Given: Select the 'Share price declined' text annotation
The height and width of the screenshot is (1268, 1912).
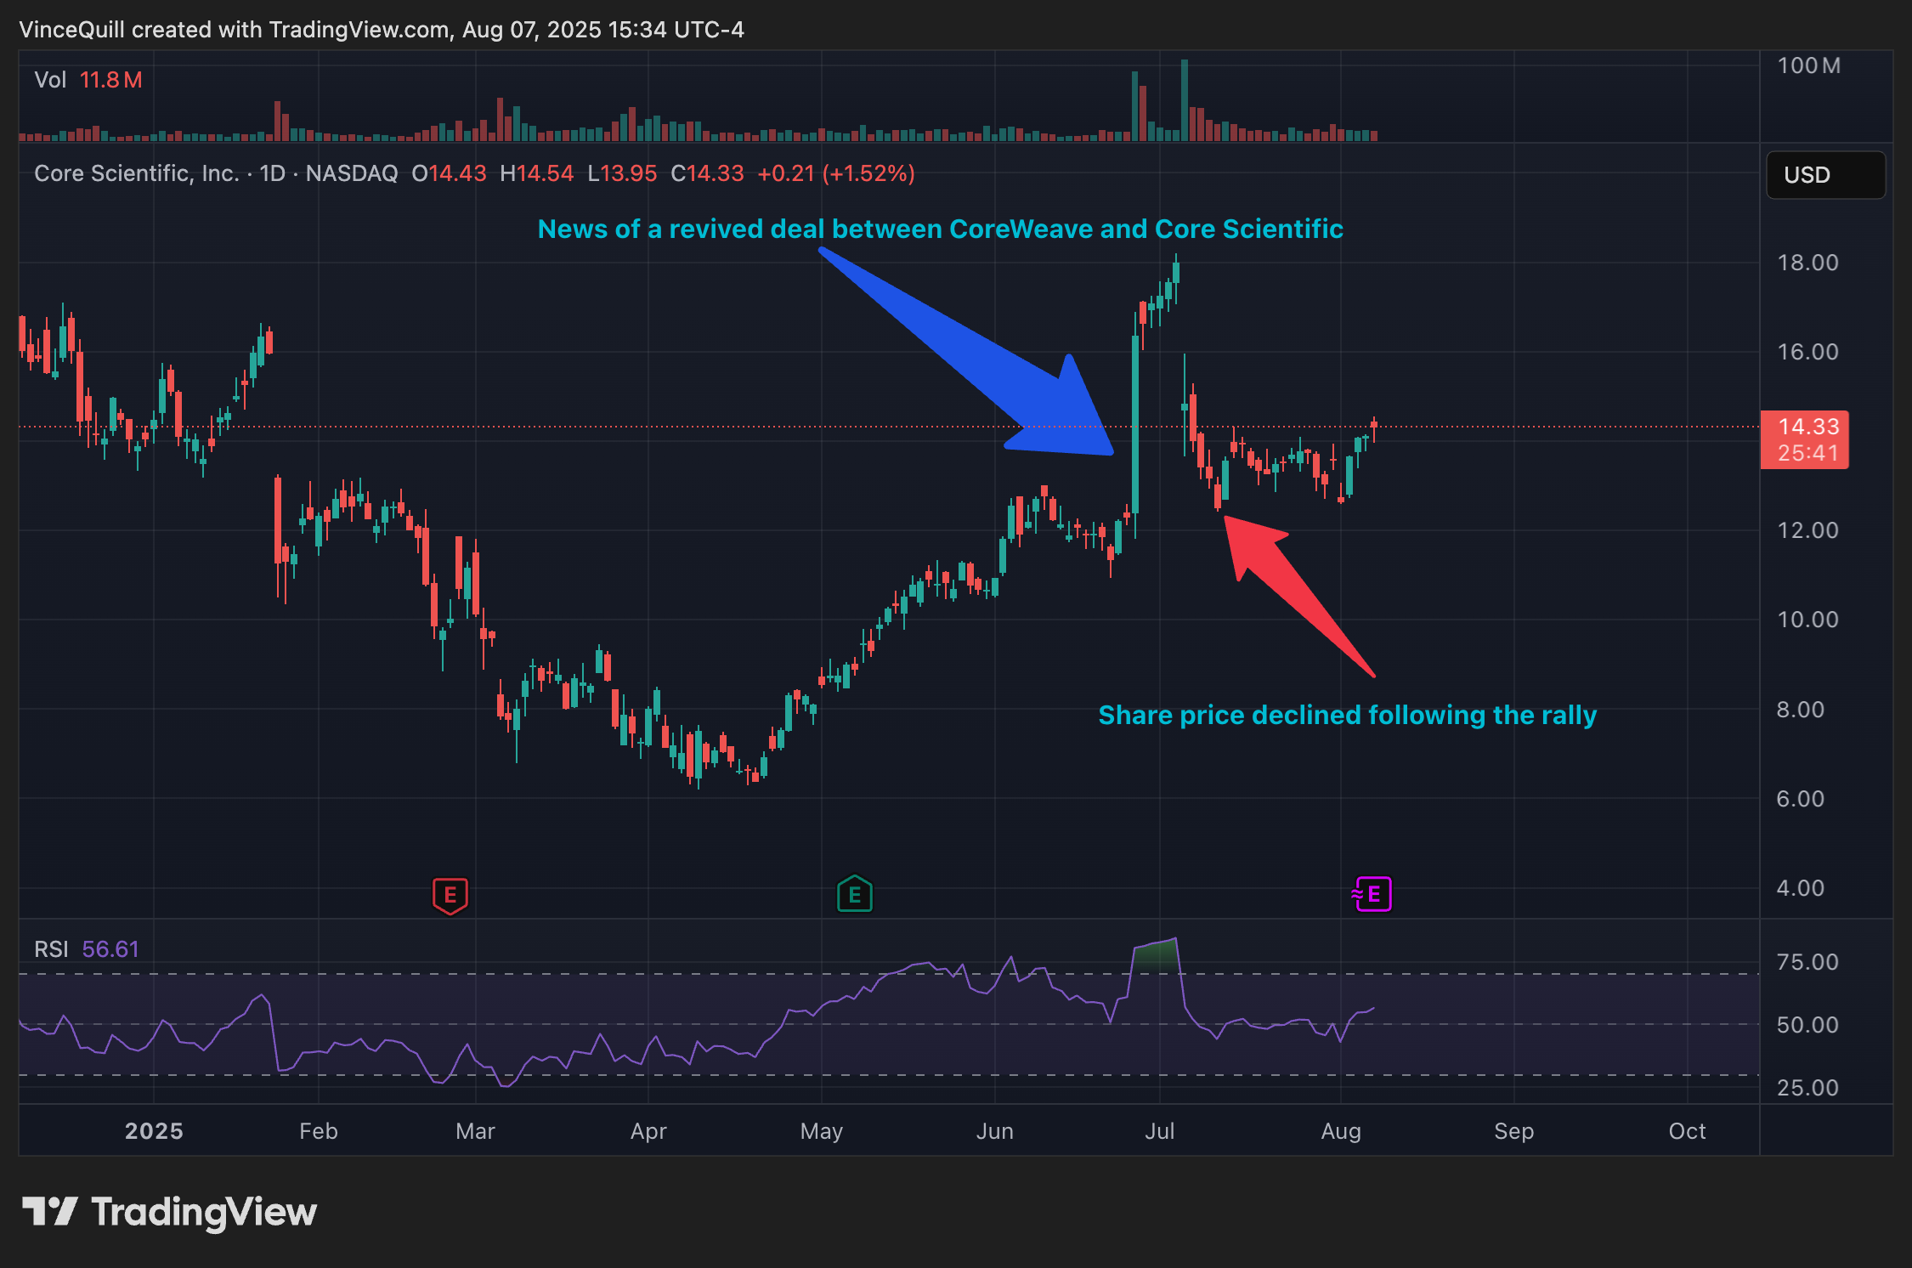Looking at the screenshot, I should tap(1347, 715).
